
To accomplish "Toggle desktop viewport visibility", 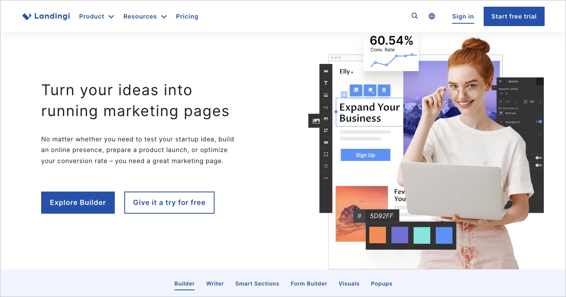I will tap(501, 94).
